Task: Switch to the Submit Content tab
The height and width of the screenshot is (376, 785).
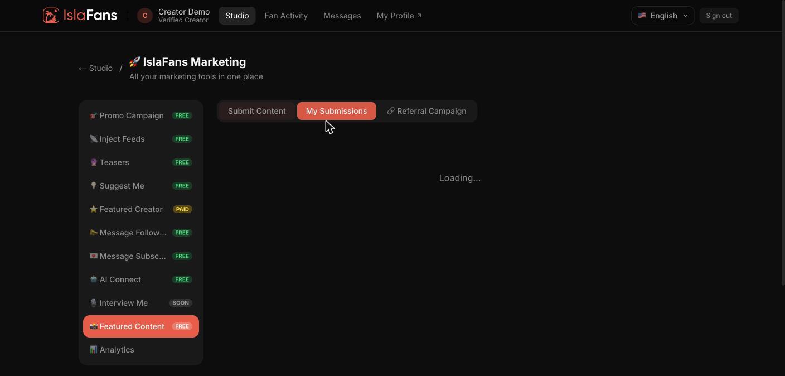Action: click(257, 111)
